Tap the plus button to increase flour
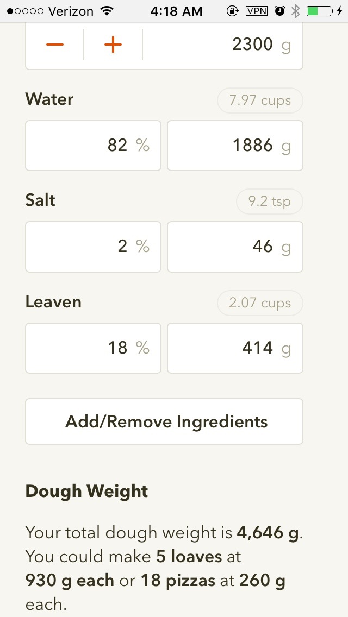Image resolution: width=348 pixels, height=617 pixels. [x=113, y=45]
